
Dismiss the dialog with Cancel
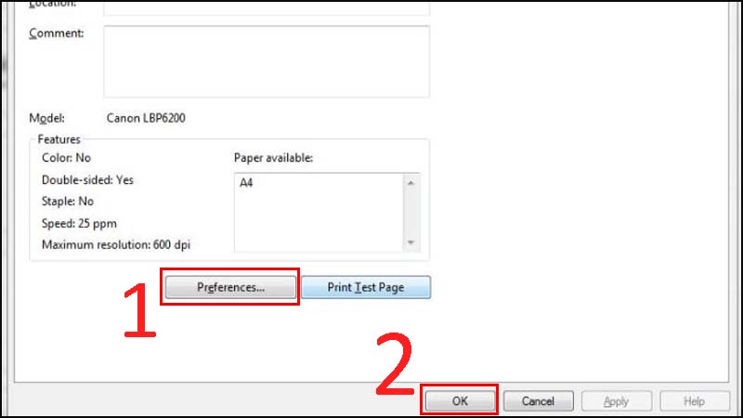click(539, 401)
